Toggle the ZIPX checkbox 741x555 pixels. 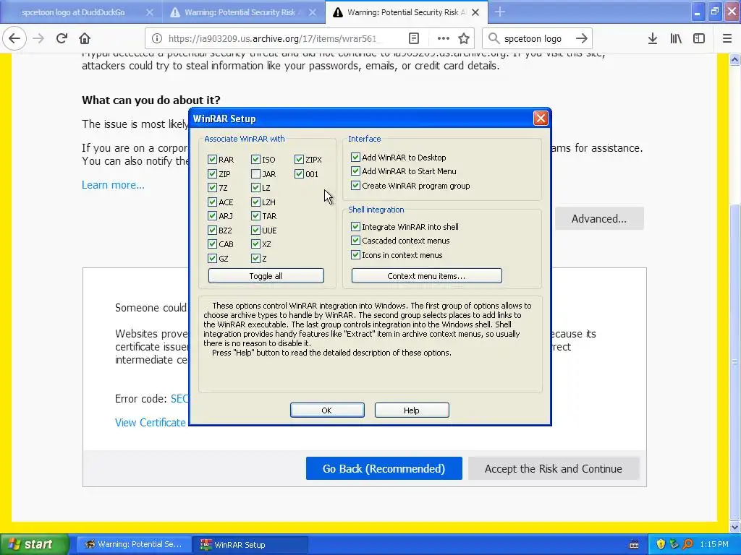pyautogui.click(x=299, y=160)
